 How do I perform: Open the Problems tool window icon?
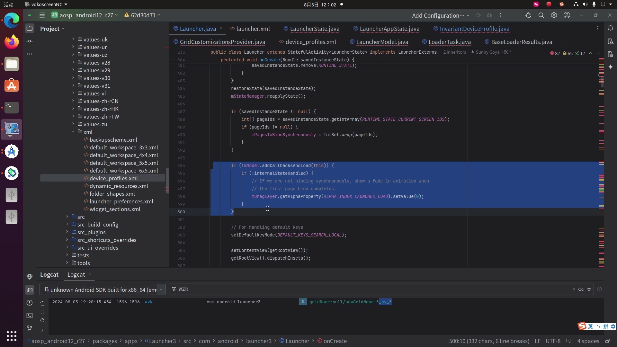(30, 303)
